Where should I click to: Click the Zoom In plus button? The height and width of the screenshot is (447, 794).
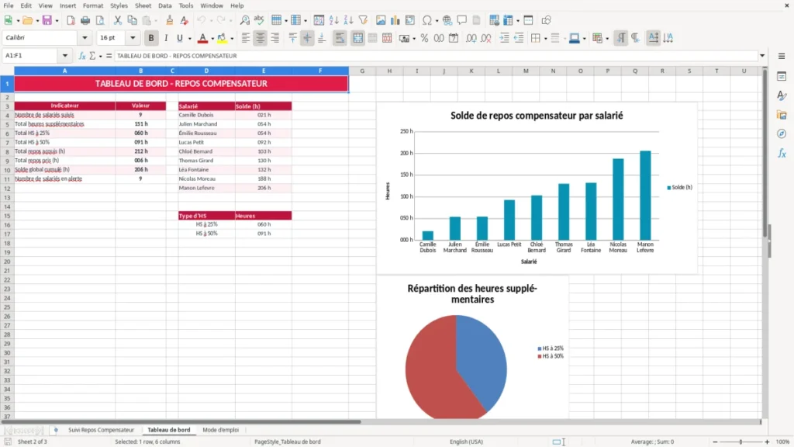pos(767,442)
